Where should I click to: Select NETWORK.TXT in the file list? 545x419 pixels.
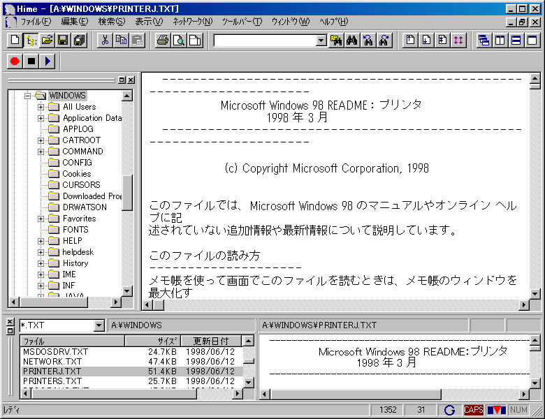(132, 362)
